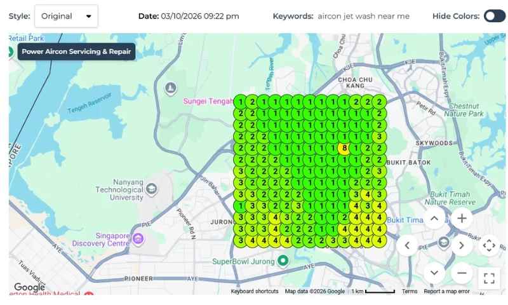This screenshot has width=508, height=305.
Task: Open Keyboard shortcuts link on the map
Action: pos(255,291)
